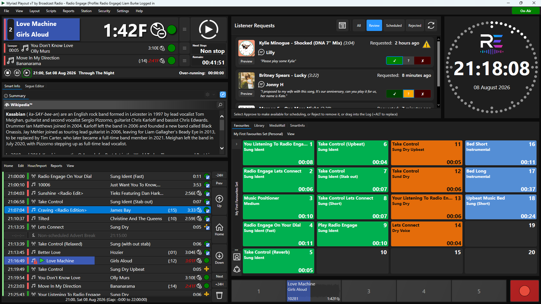
Task: Click the Kylie Minogue album thumbnail
Action: pos(246,48)
